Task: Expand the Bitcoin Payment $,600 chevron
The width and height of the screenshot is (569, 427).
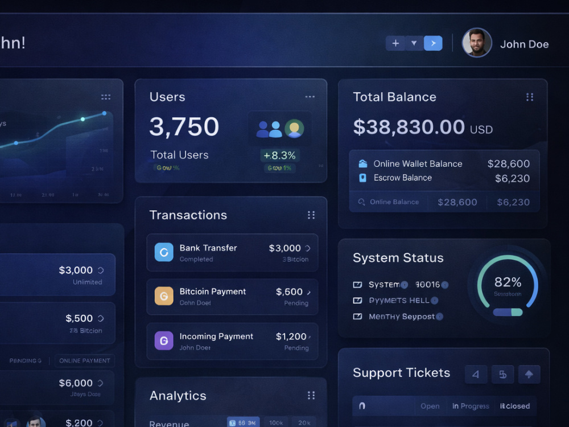Action: coord(308,292)
